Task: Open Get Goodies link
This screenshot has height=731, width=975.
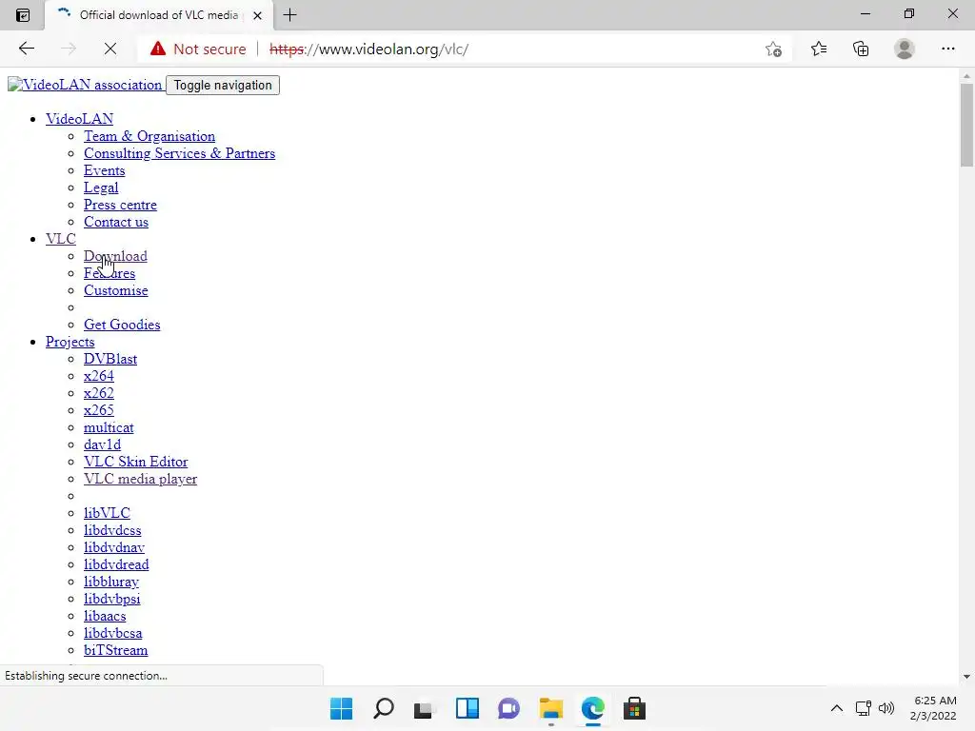Action: point(122,325)
